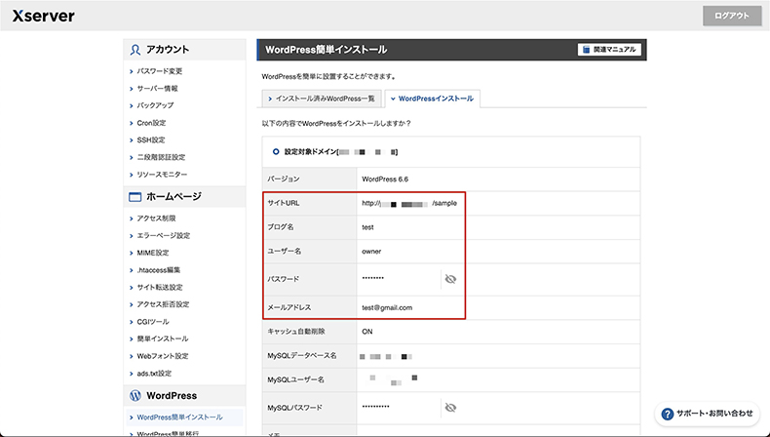Switch to インストール済みWordPress一覧 tab

point(322,99)
